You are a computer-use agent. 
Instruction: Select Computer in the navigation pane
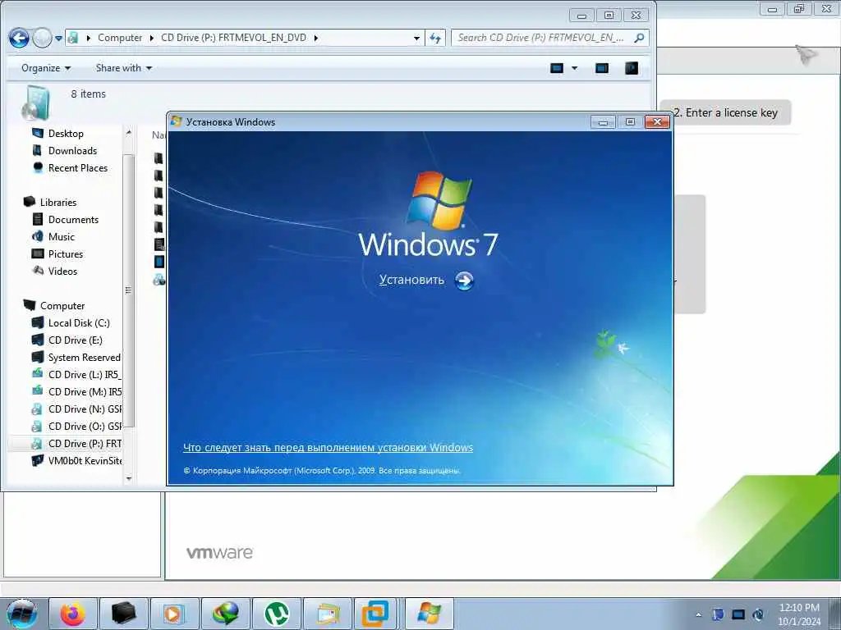pyautogui.click(x=62, y=306)
